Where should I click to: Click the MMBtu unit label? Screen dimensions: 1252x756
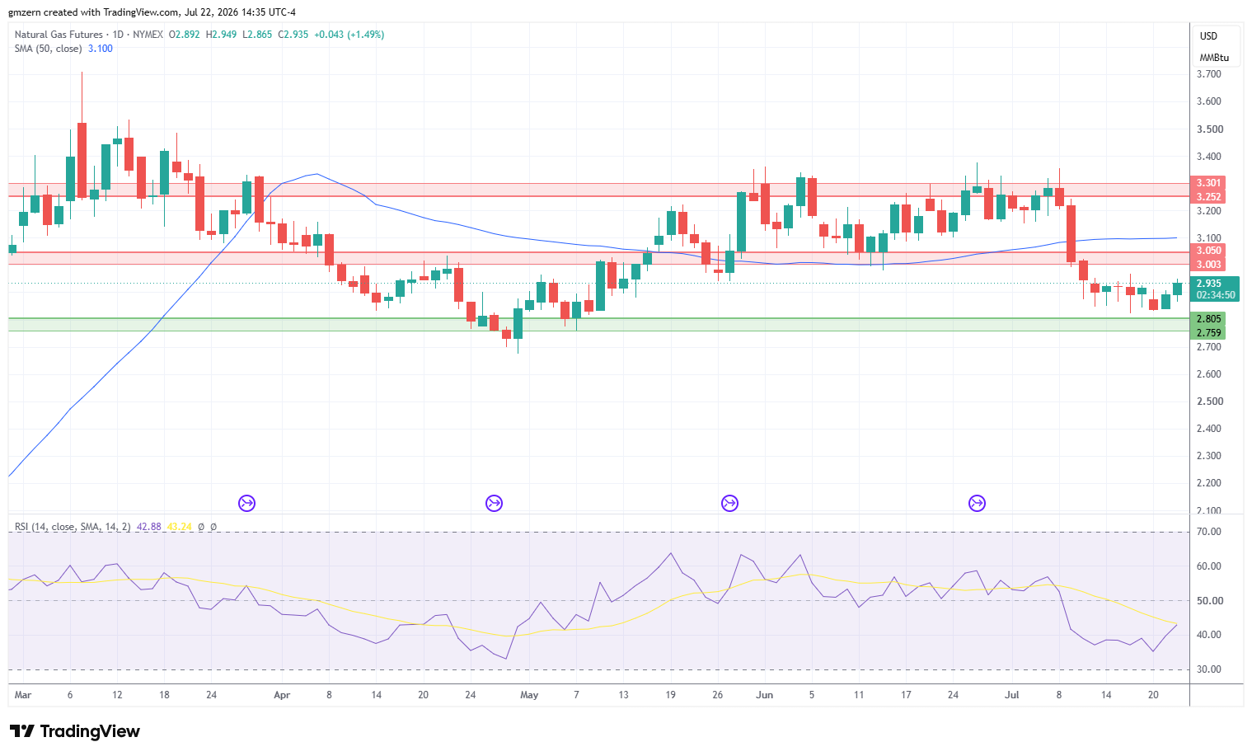click(1214, 58)
